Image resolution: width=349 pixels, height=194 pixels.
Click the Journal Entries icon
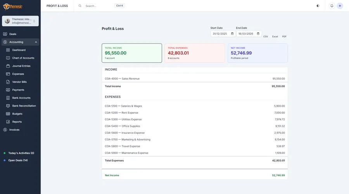tap(8, 66)
